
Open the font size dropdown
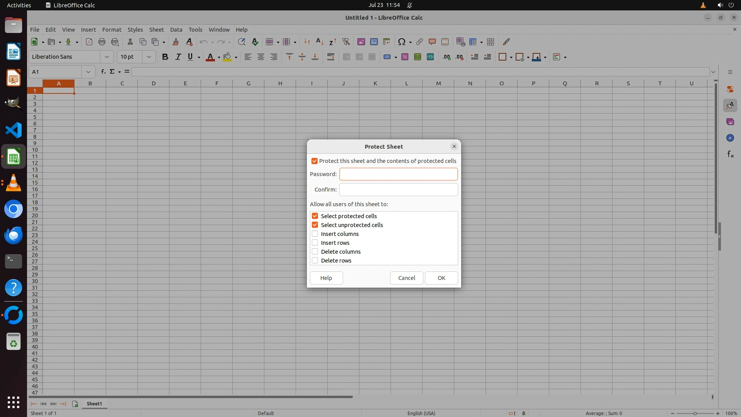pyautogui.click(x=149, y=57)
